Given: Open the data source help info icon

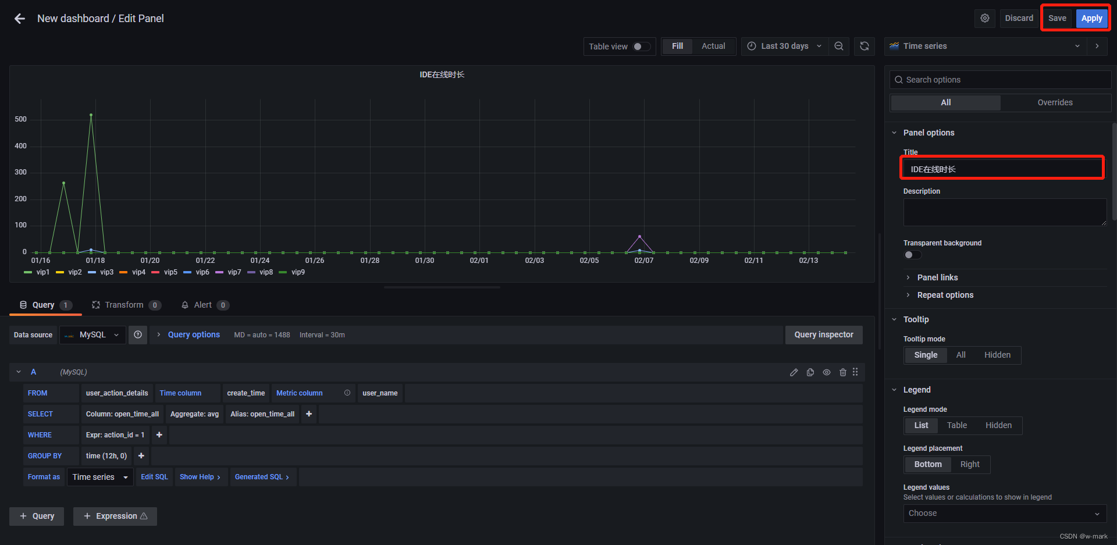Looking at the screenshot, I should click(138, 334).
